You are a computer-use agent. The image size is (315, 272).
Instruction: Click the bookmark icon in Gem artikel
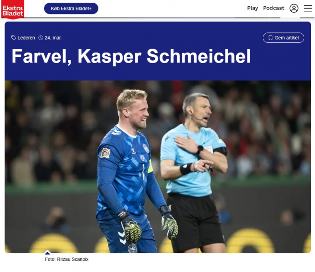coord(270,38)
